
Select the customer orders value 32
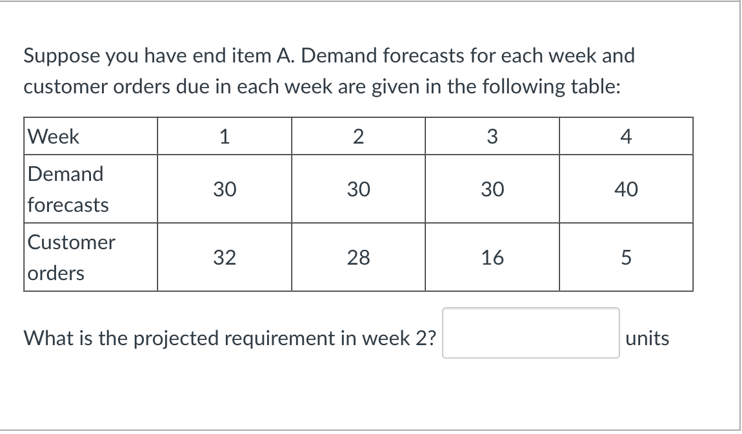(x=225, y=257)
